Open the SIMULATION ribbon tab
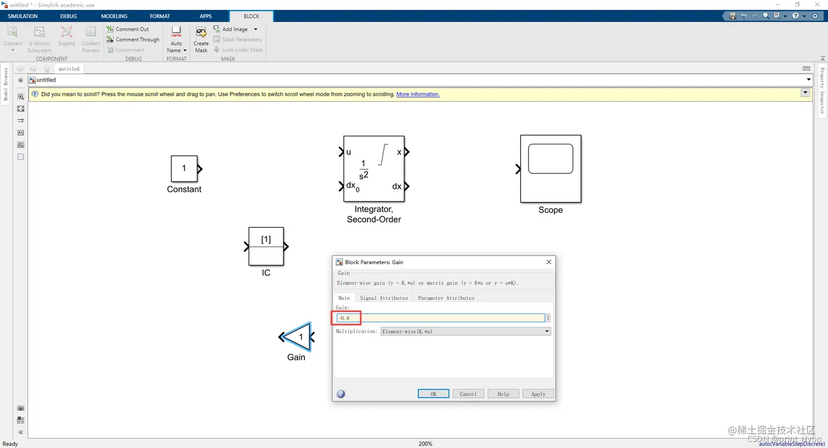 [23, 16]
